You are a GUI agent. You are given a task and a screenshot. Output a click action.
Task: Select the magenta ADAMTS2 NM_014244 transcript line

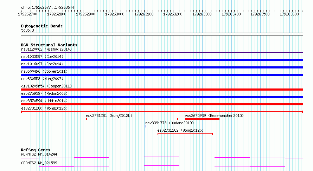pos(162,157)
